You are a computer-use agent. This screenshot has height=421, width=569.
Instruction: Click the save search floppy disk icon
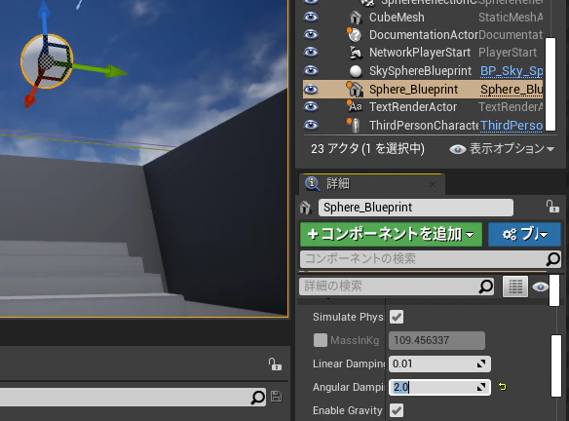click(x=276, y=397)
